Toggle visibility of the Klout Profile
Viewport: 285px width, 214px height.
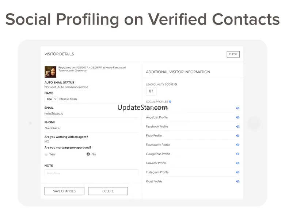(x=237, y=181)
